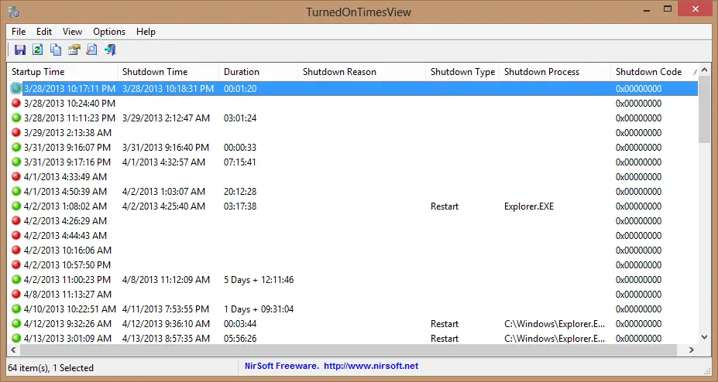Screen dimensions: 718x382
Task: Open the File menu
Action: [x=19, y=32]
